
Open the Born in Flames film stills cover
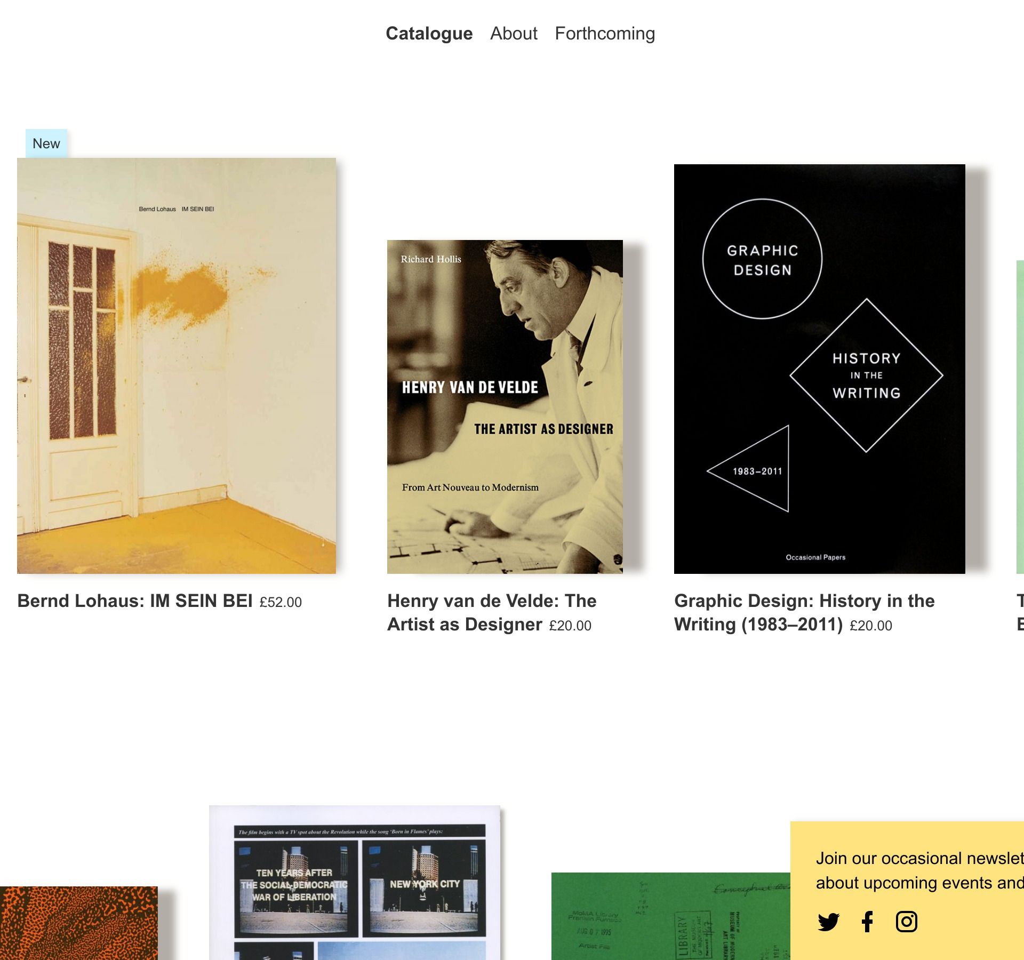(x=355, y=883)
